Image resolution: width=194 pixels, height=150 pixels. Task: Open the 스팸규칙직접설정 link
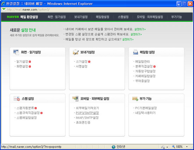tap(28, 113)
